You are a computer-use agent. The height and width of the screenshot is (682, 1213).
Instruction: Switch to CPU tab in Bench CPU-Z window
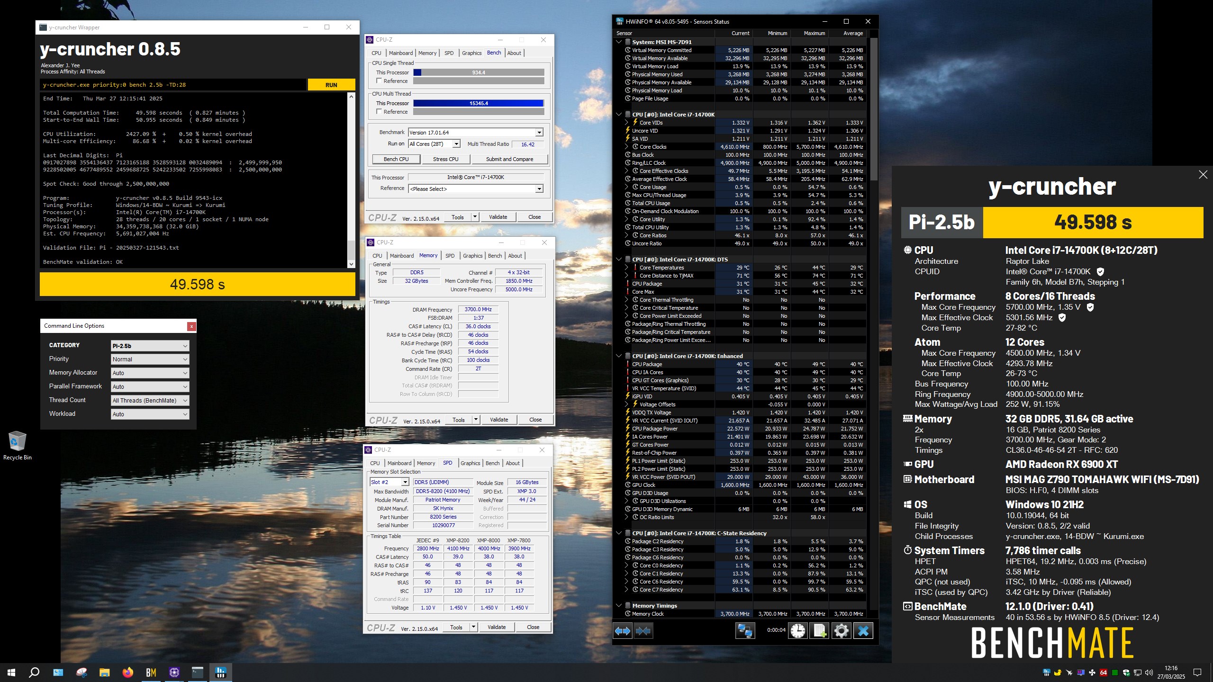tap(376, 53)
